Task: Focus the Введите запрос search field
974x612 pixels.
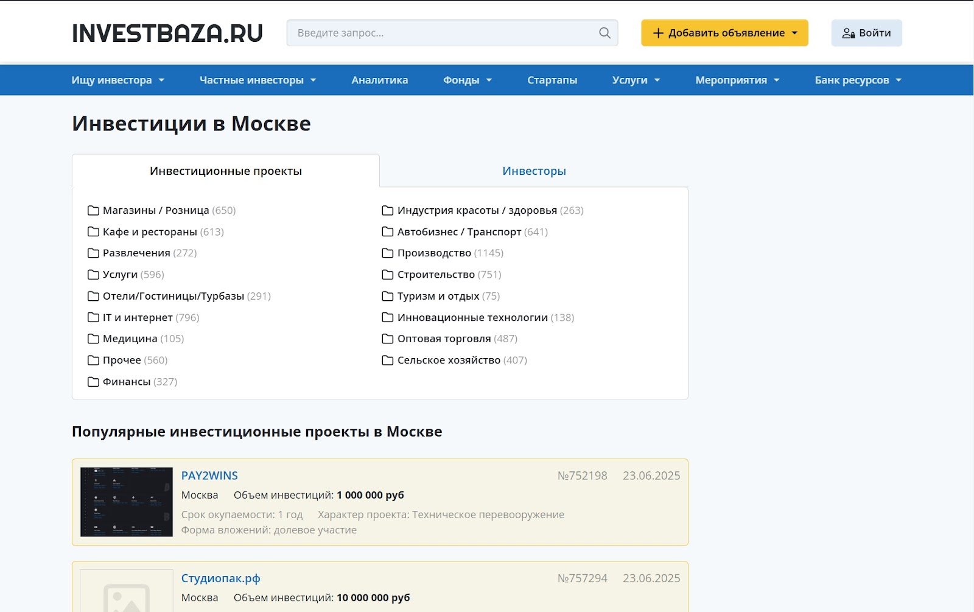Action: 452,33
